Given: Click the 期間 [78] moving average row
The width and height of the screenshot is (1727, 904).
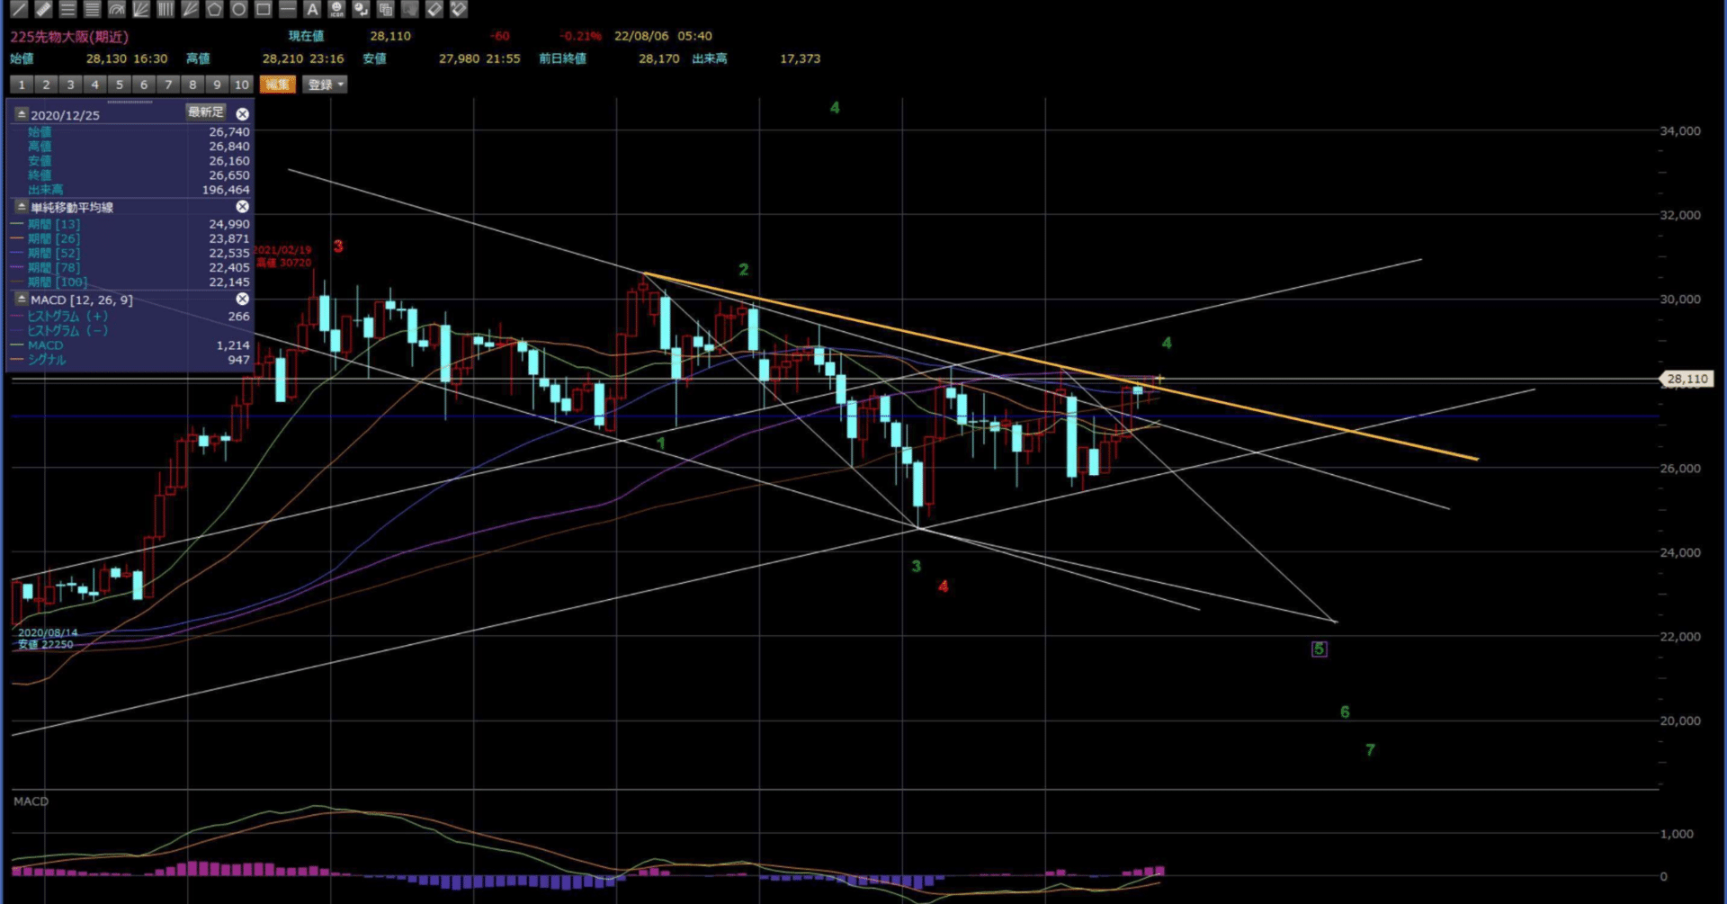Looking at the screenshot, I should pyautogui.click(x=130, y=268).
